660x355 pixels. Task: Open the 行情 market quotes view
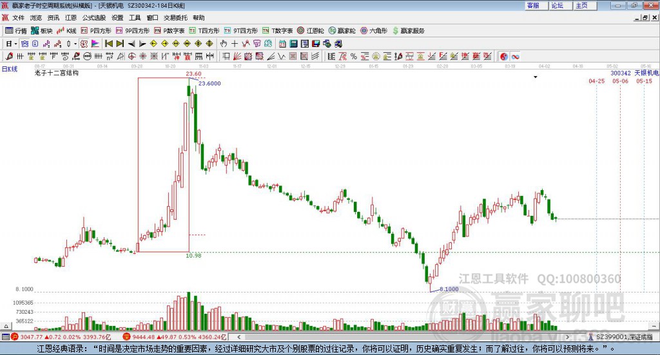pos(16,31)
